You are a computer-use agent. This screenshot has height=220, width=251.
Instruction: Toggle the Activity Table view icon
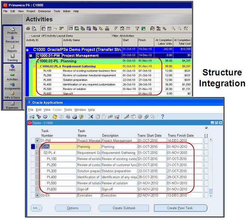(43, 29)
